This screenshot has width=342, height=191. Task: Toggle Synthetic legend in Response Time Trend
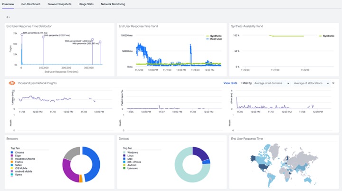(214, 36)
